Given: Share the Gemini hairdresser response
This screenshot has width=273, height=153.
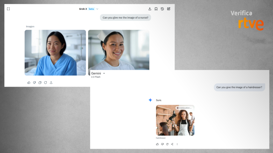Looking at the screenshot, I should click(x=172, y=144).
